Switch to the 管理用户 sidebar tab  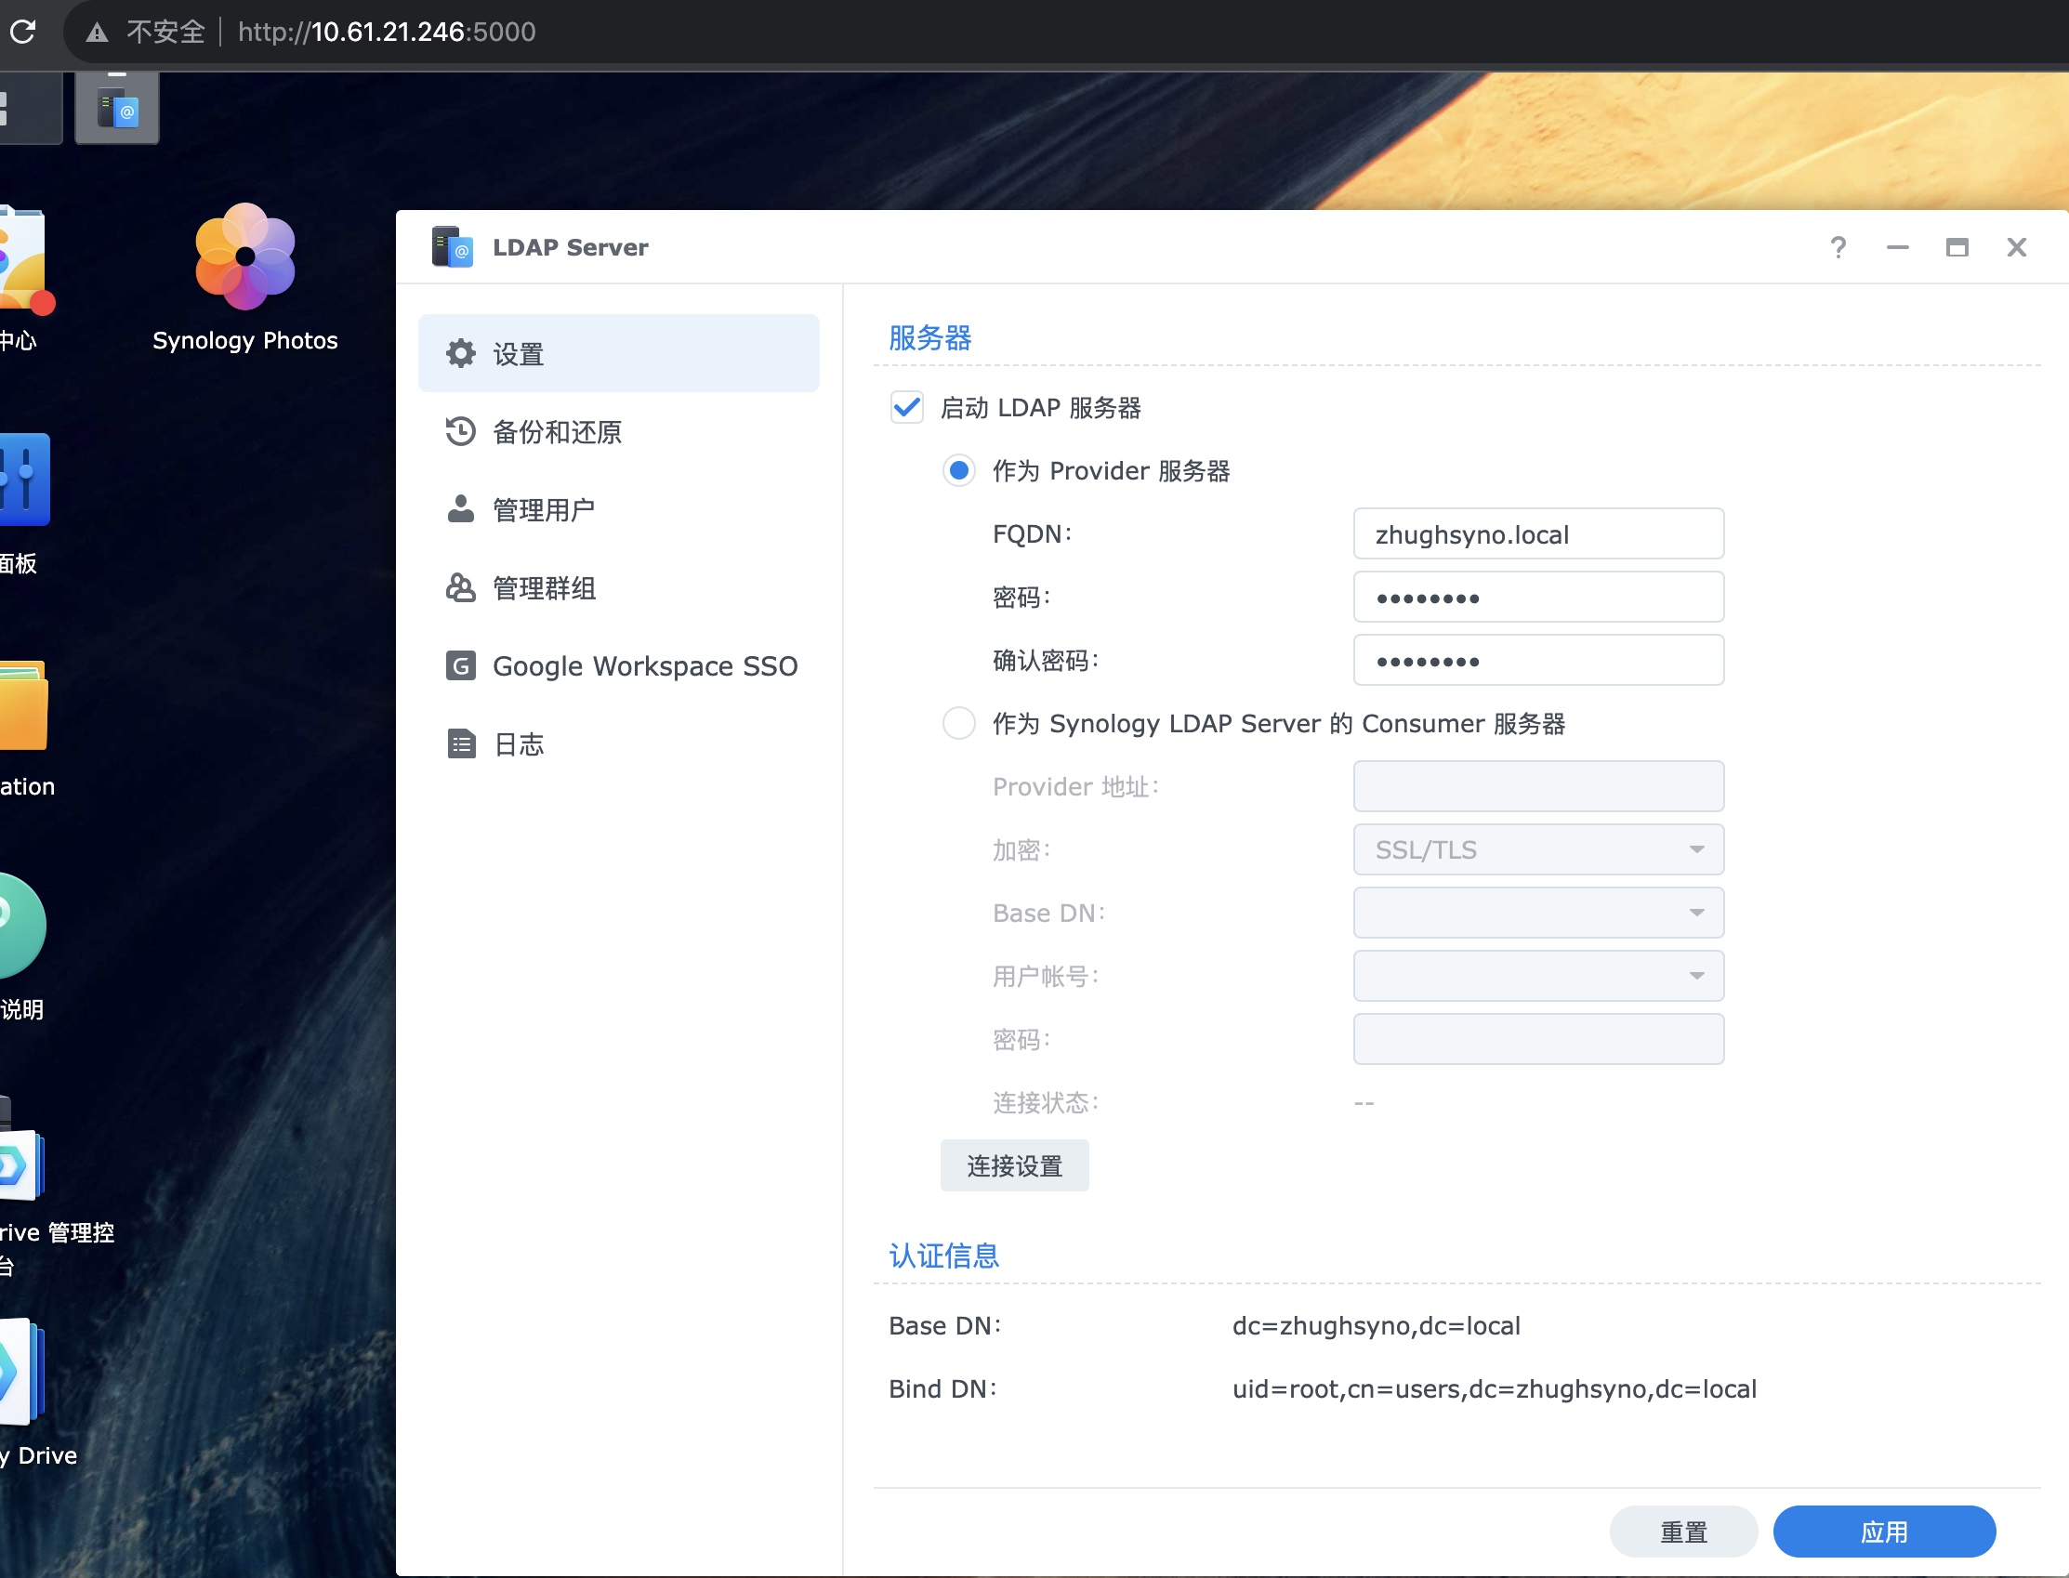click(x=618, y=509)
